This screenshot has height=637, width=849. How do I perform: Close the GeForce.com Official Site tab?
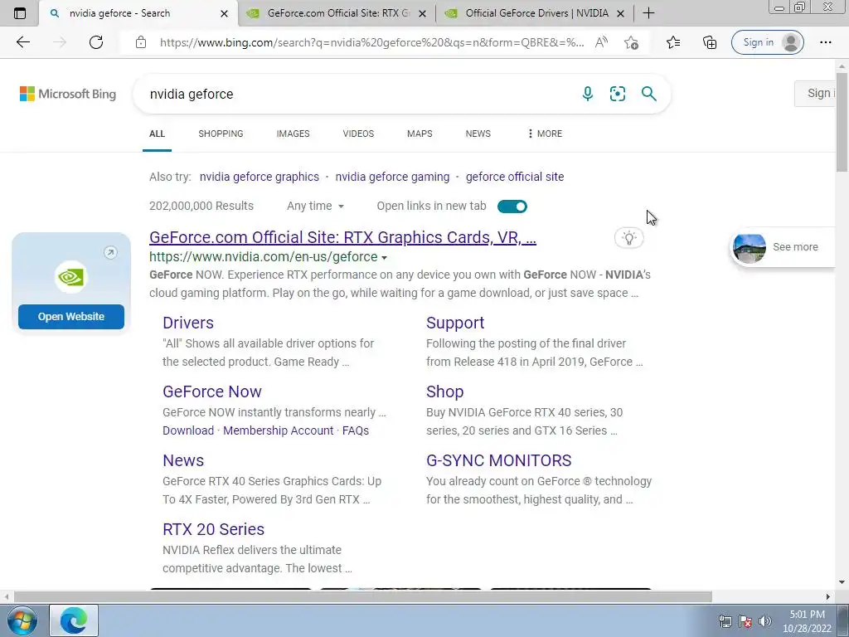click(422, 13)
